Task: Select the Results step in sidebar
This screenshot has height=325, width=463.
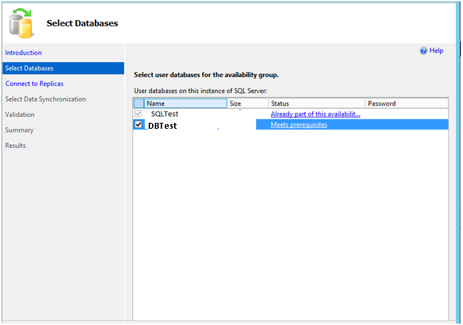Action: tap(16, 145)
